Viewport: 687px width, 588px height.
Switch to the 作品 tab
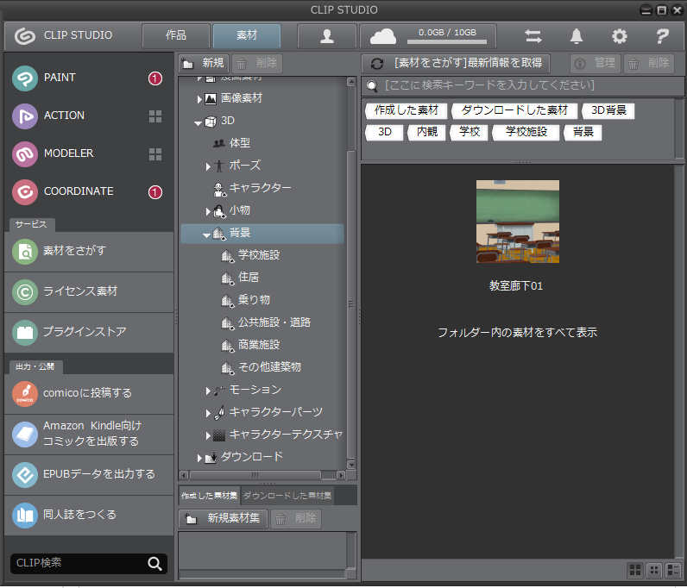coord(176,36)
